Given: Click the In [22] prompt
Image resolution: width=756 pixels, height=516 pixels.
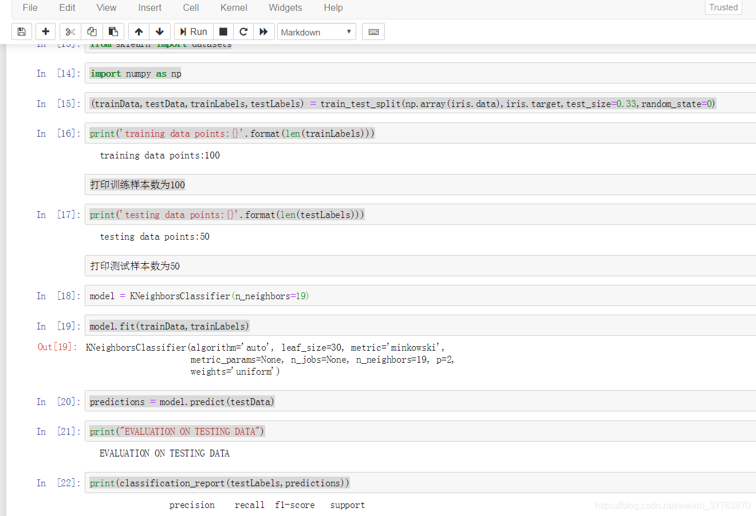Looking at the screenshot, I should click(x=58, y=483).
